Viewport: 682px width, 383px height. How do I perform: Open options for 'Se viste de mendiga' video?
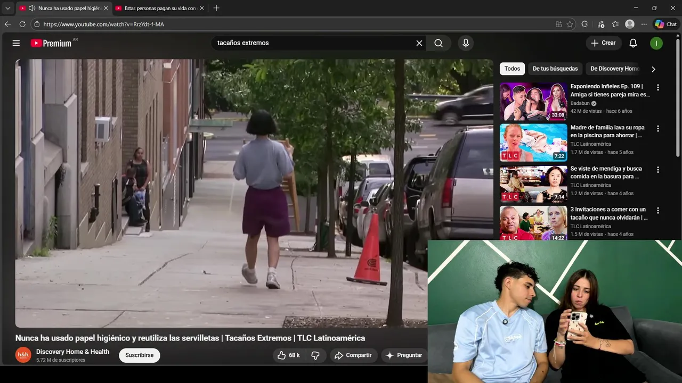pos(658,170)
